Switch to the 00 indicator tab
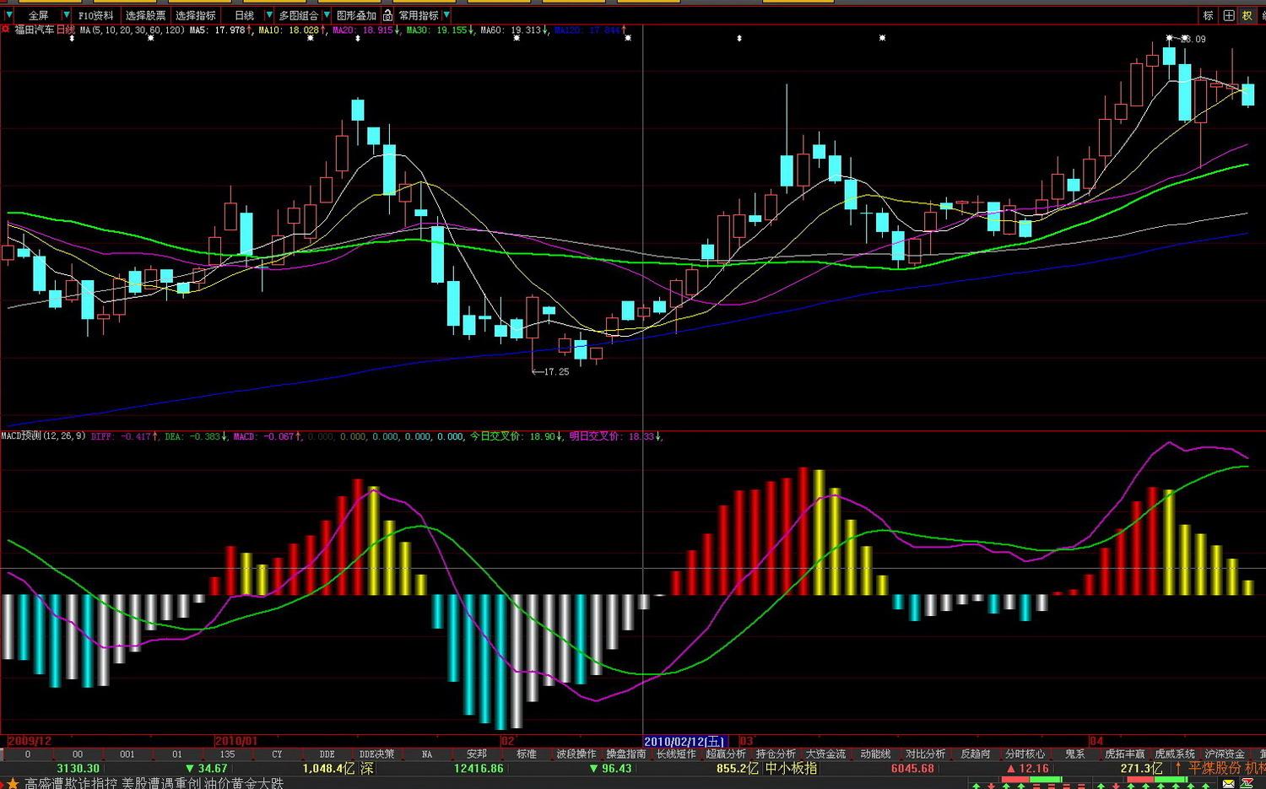The image size is (1266, 789). point(78,754)
